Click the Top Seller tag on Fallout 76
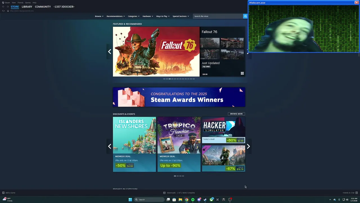Viewport: 360px width, 203px height. [x=206, y=67]
